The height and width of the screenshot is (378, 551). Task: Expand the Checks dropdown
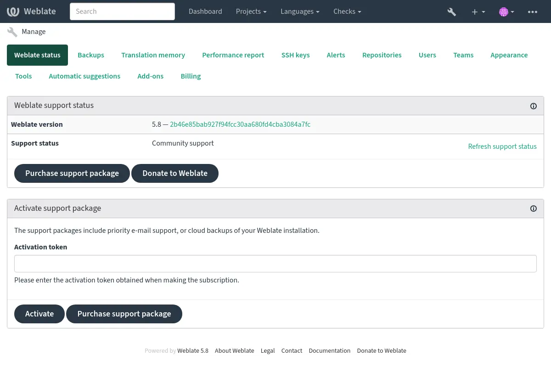pos(347,11)
